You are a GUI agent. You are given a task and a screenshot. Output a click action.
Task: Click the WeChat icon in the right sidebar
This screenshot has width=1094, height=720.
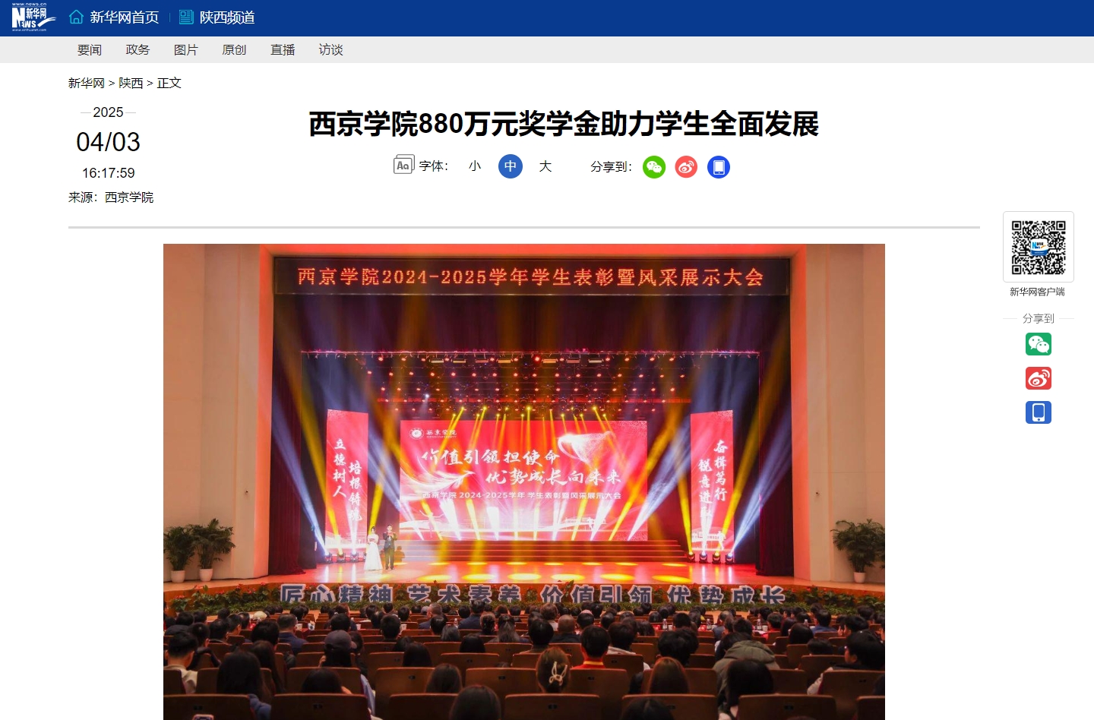pyautogui.click(x=1039, y=344)
